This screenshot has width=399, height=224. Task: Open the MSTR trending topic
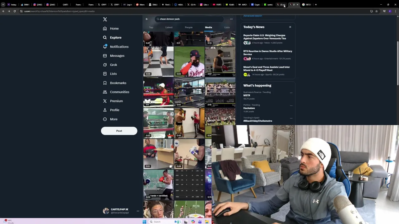[247, 96]
